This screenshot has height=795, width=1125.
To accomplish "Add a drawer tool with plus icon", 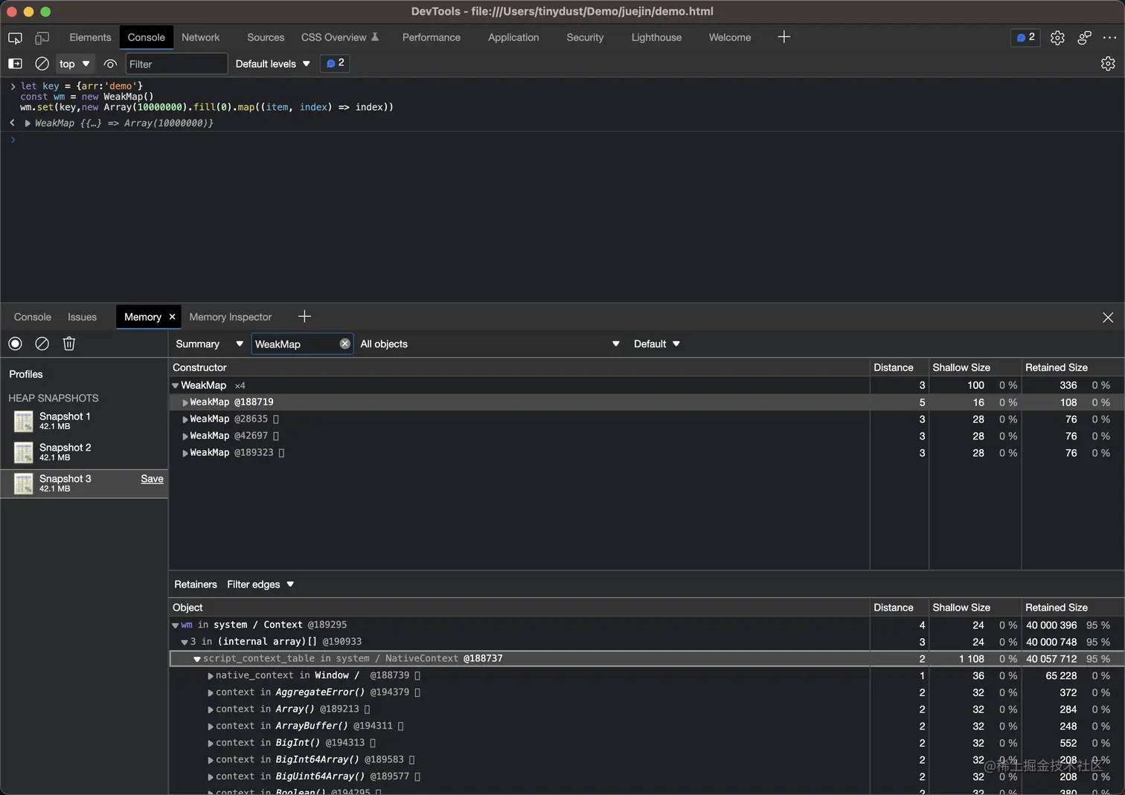I will [304, 317].
